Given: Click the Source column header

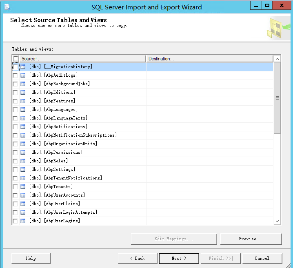Looking at the screenshot, I should point(82,59).
